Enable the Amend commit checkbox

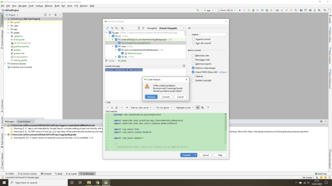pyautogui.click(x=193, y=39)
